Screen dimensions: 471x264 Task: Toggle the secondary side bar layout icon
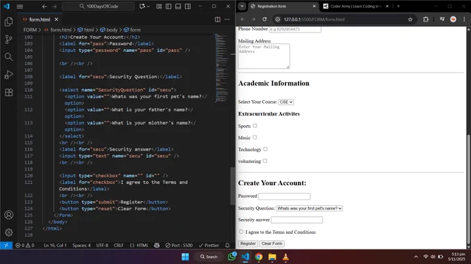[188, 6]
